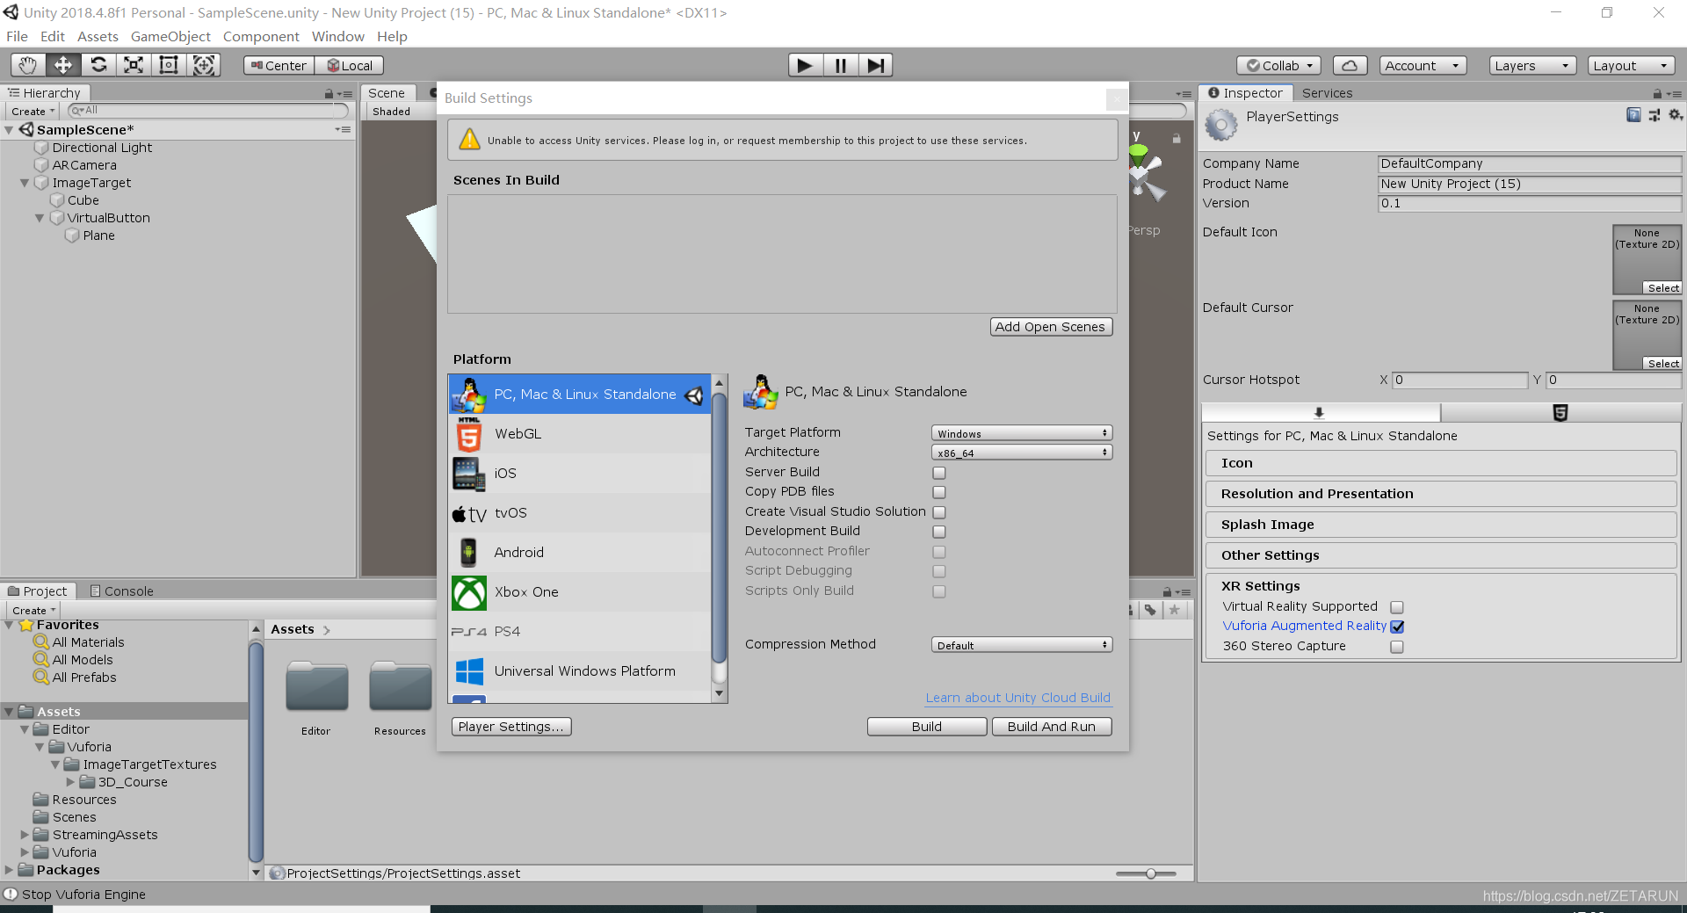Collapse VirtualButton in Hierarchy

(40, 218)
